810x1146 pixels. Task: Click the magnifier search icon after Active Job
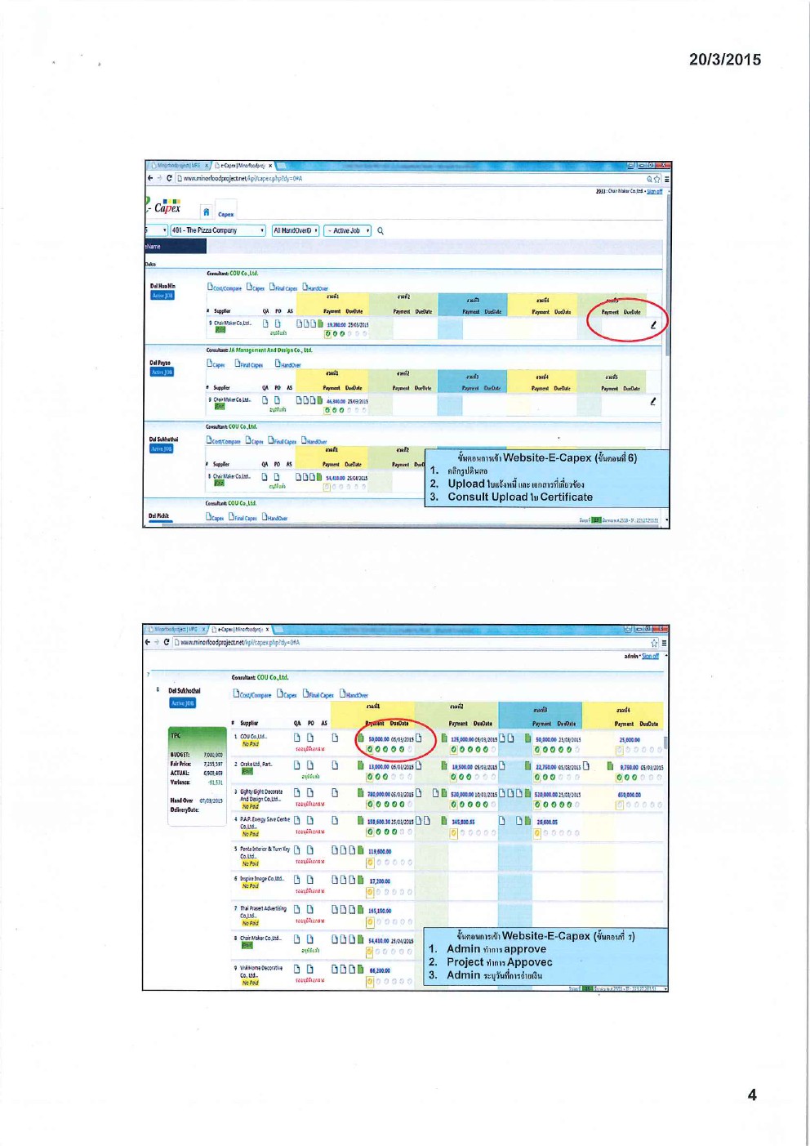click(x=381, y=231)
